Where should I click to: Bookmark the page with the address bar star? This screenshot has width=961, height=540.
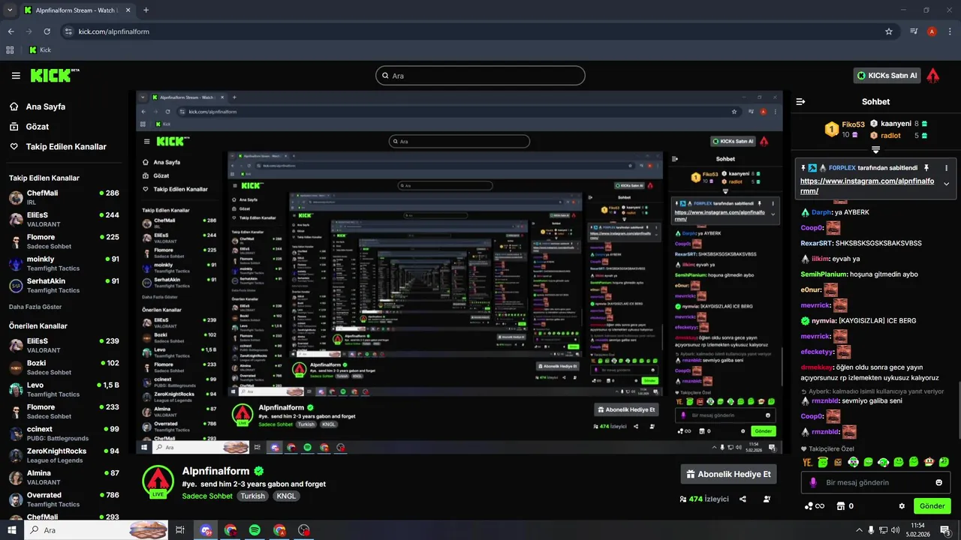[x=889, y=31]
